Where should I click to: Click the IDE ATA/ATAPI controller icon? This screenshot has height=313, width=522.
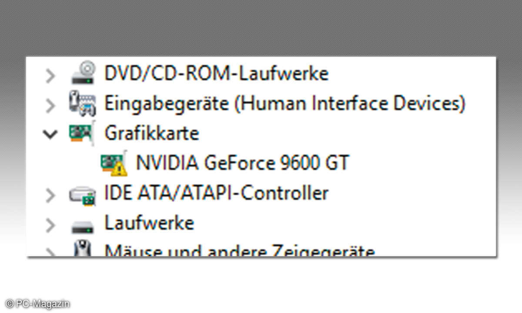(83, 193)
